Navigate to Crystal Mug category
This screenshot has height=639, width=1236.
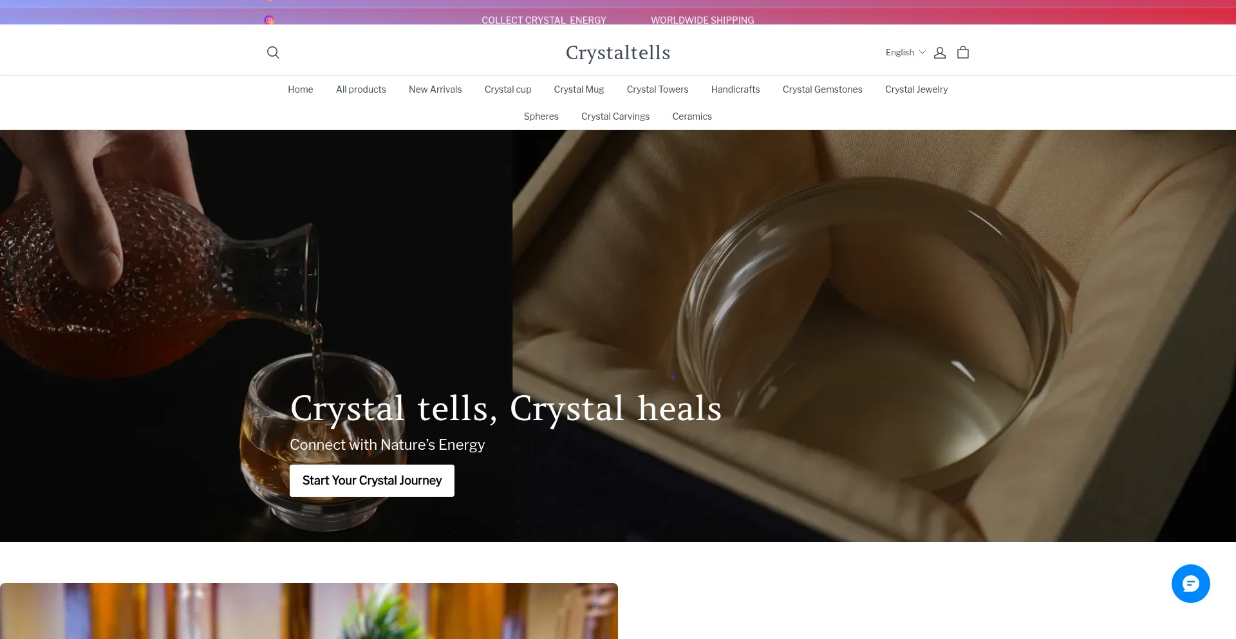click(579, 89)
